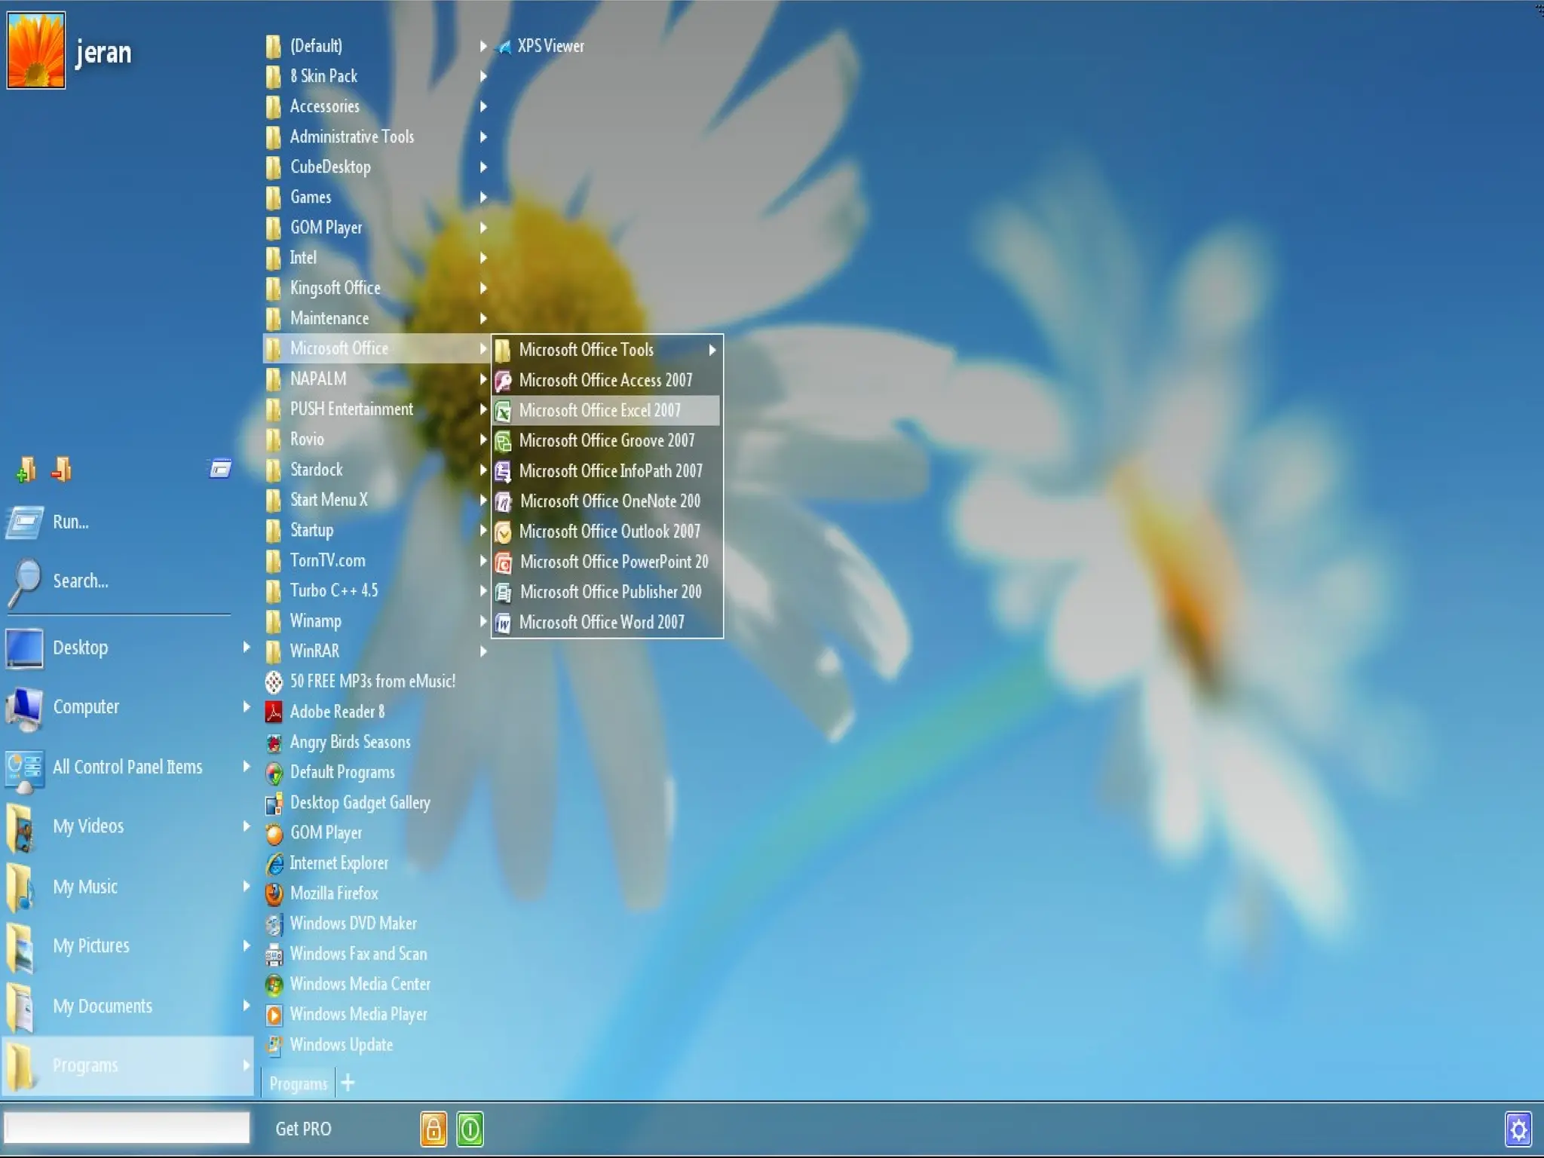1544x1158 pixels.
Task: Click the remove folder icon with red minus
Action: coord(61,470)
